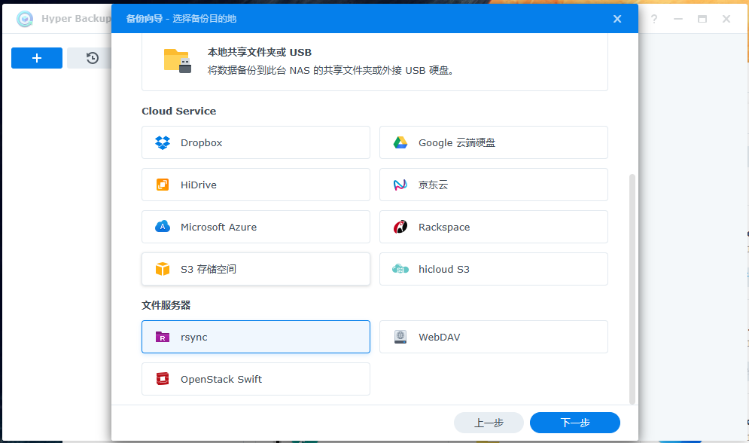Click the red OpenStack Swift icon

point(163,379)
